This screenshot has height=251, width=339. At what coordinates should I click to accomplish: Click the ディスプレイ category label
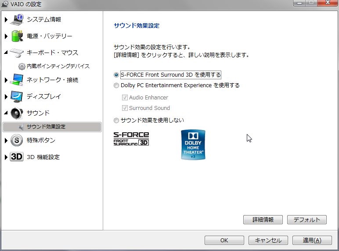(x=44, y=96)
